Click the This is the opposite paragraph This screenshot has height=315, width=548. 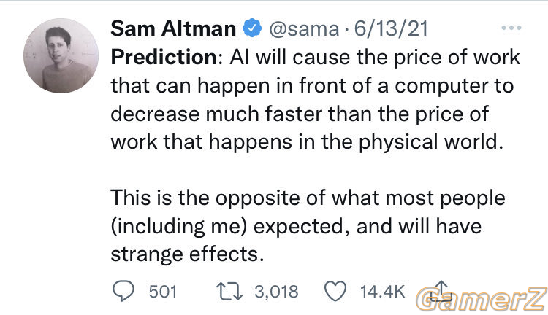(308, 226)
